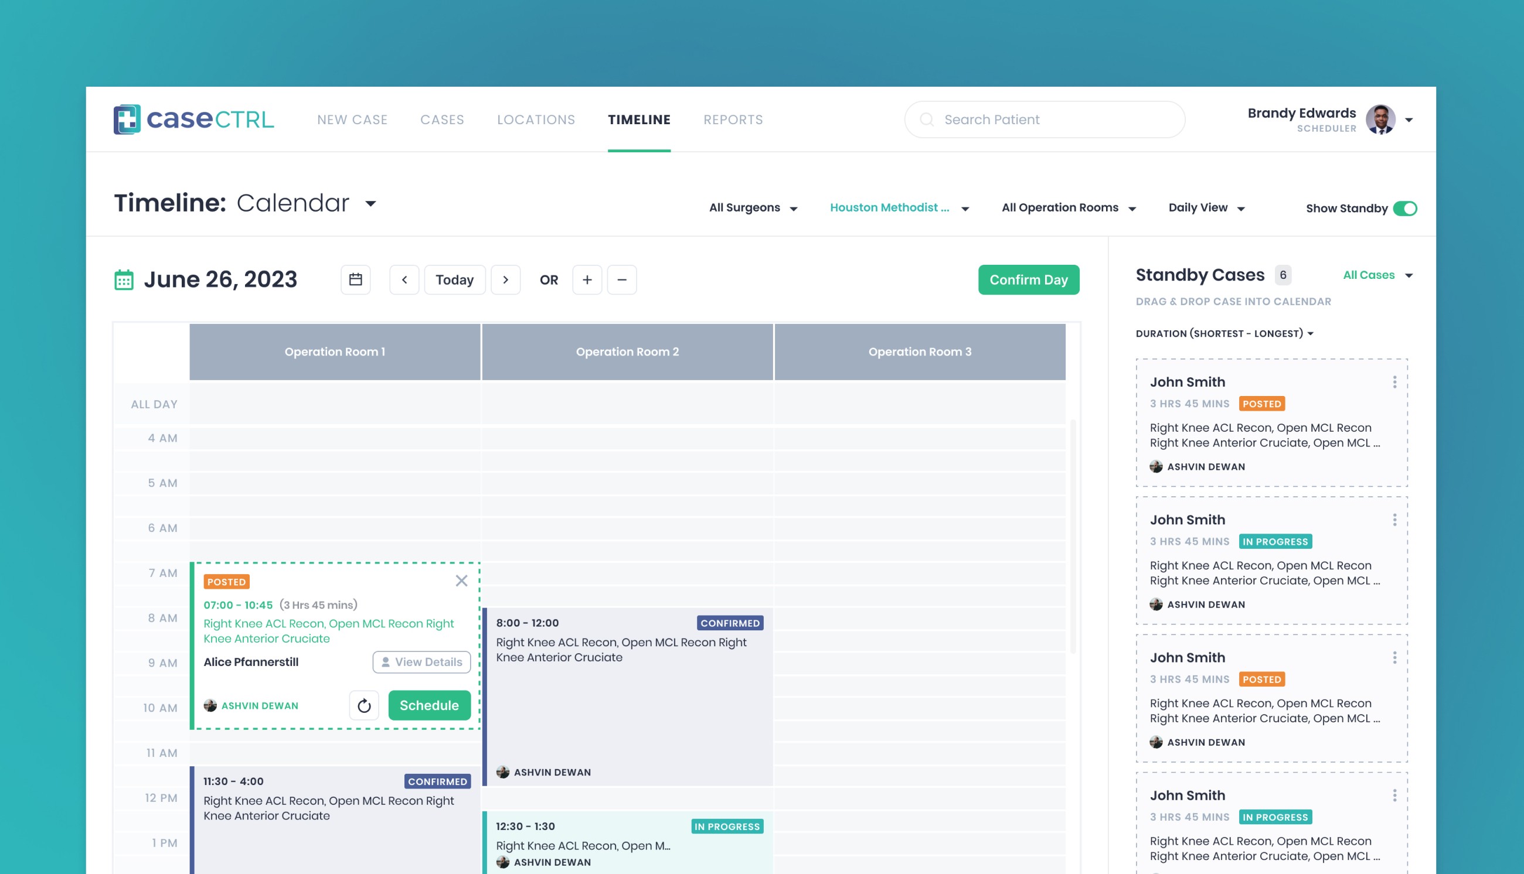Screen dimensions: 1524x874
Task: Expand the All Surgeons dropdown
Action: [753, 208]
